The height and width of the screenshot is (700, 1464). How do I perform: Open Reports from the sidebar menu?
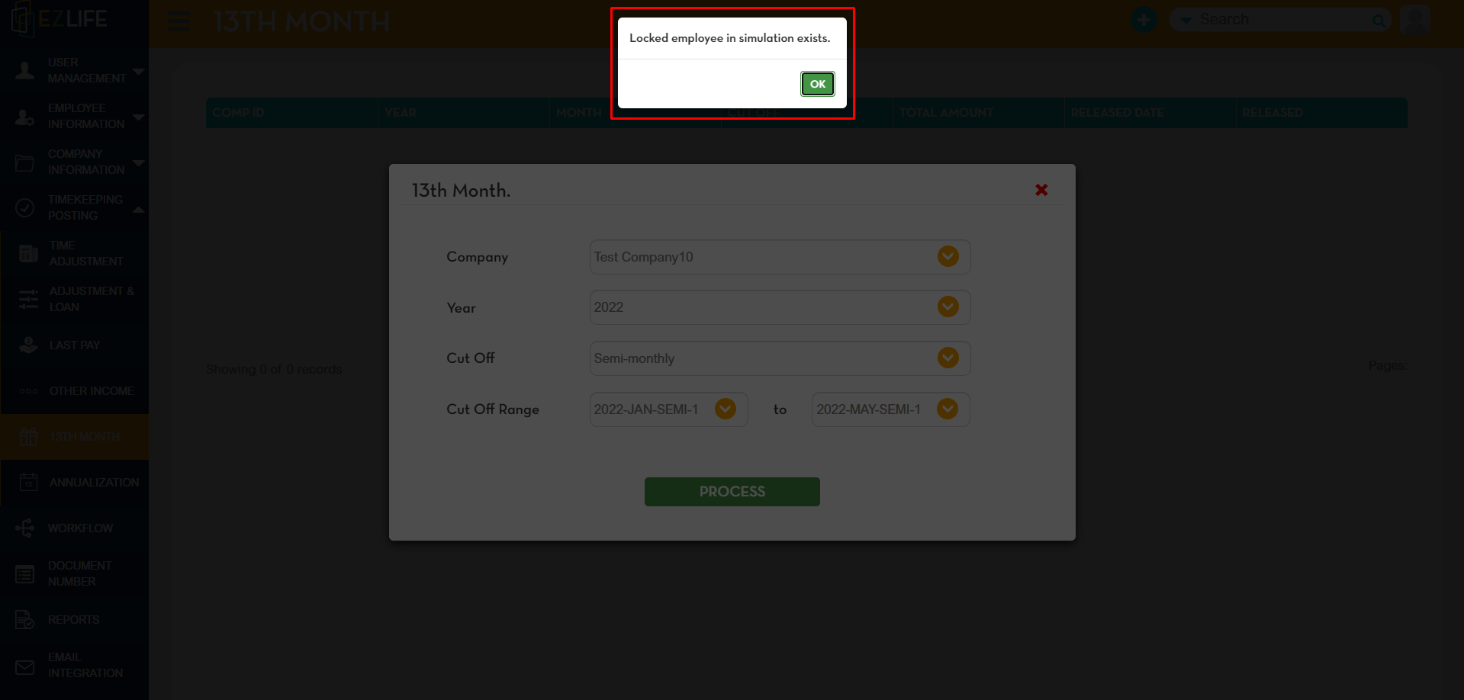[75, 619]
